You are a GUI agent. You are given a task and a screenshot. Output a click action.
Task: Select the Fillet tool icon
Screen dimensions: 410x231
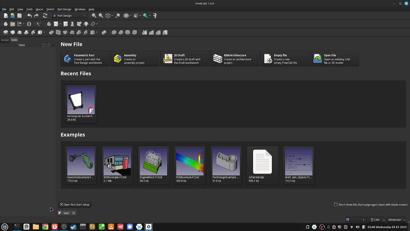click(114, 32)
